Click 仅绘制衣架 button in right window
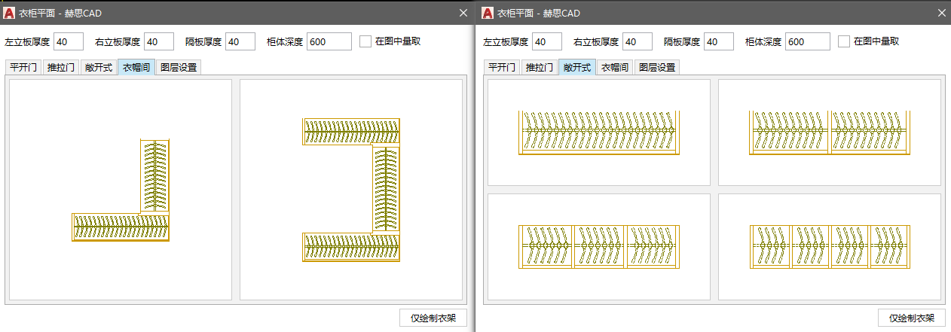Image resolution: width=951 pixels, height=332 pixels. pos(912,318)
